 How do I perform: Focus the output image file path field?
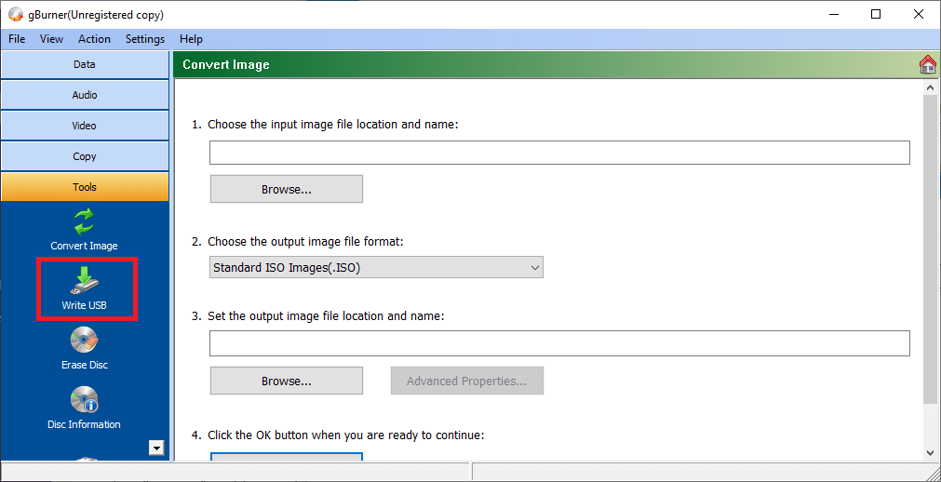coord(559,344)
